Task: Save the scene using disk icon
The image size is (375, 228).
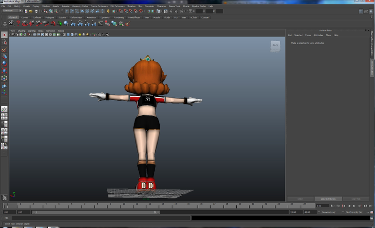Action: (36, 11)
